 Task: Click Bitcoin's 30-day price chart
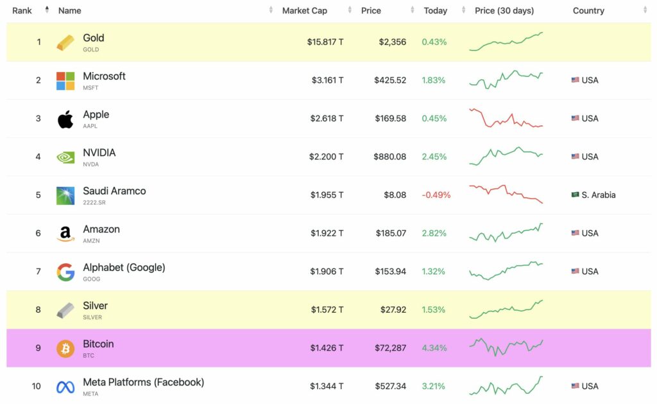pyautogui.click(x=506, y=347)
